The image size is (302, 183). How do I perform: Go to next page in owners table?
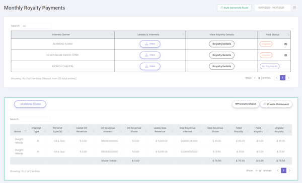coord(288,78)
